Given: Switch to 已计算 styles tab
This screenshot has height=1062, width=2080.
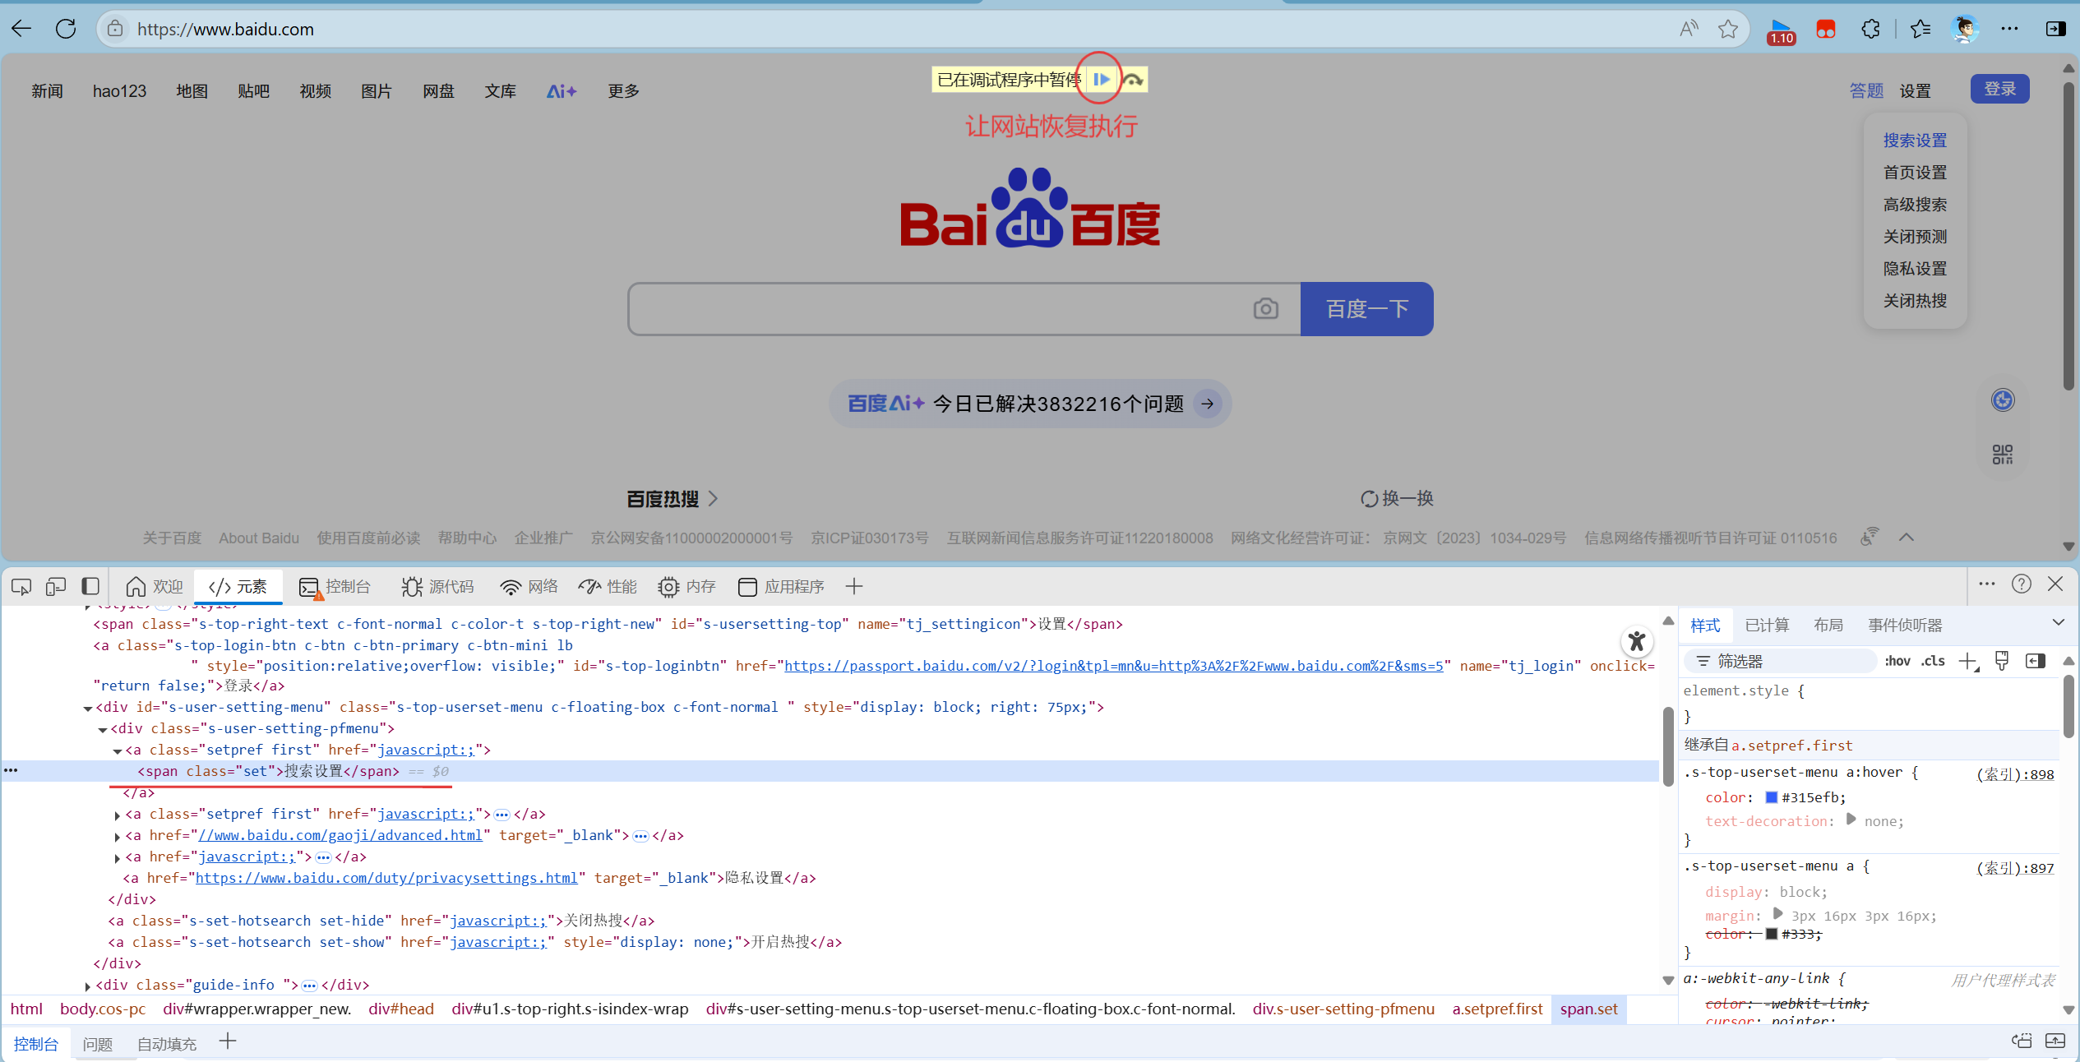Looking at the screenshot, I should coord(1767,626).
